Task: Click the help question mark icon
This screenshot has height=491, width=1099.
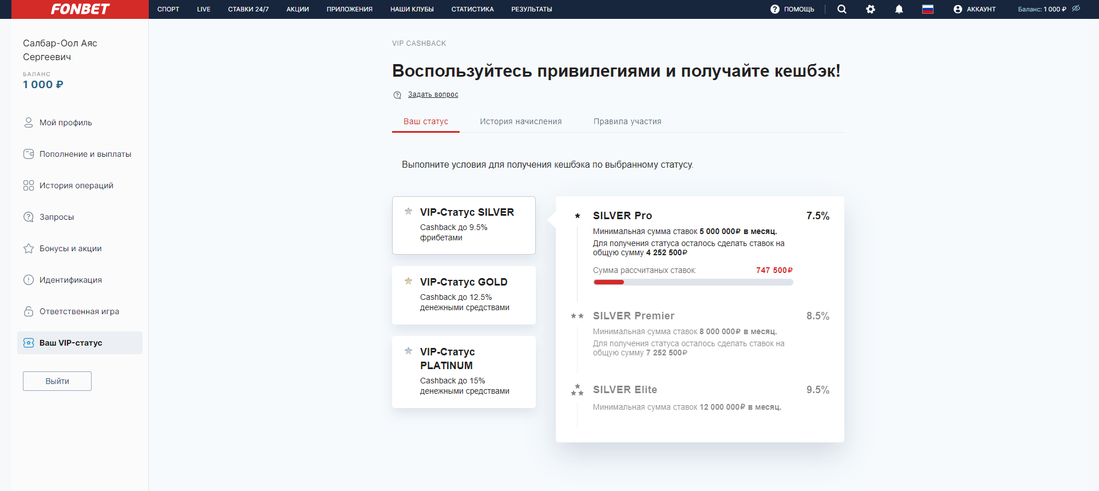Action: pyautogui.click(x=775, y=9)
